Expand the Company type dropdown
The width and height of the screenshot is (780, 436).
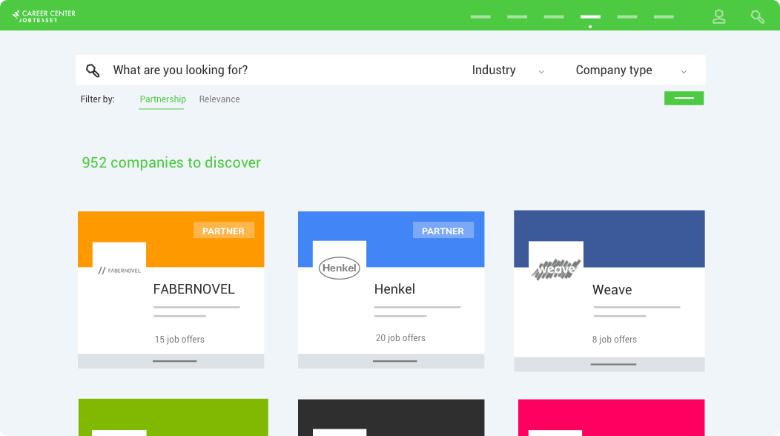point(631,70)
